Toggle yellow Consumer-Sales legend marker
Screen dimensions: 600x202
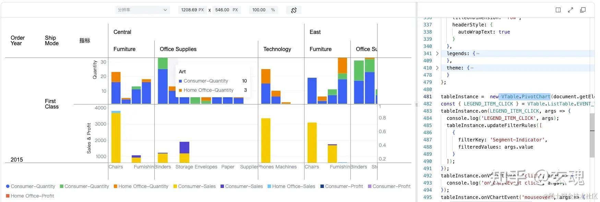click(175, 186)
